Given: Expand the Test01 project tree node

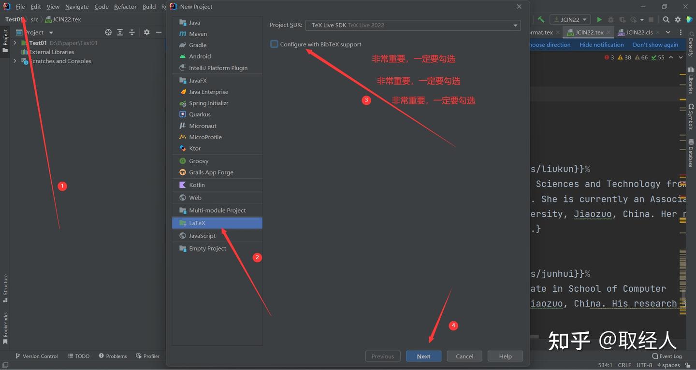Looking at the screenshot, I should [15, 43].
